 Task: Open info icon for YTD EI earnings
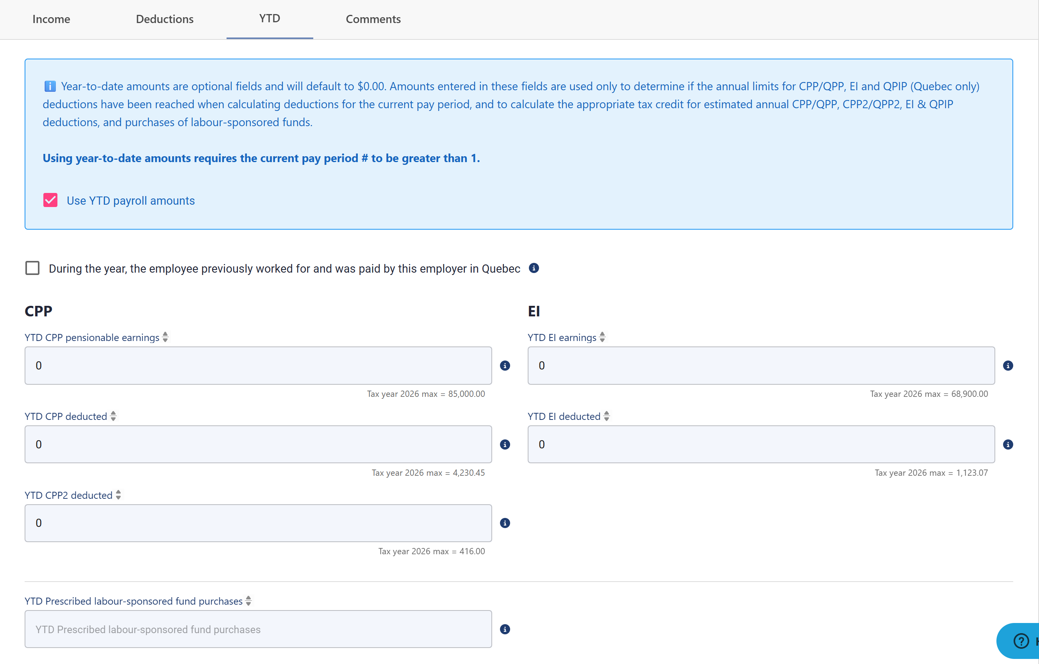point(1008,366)
